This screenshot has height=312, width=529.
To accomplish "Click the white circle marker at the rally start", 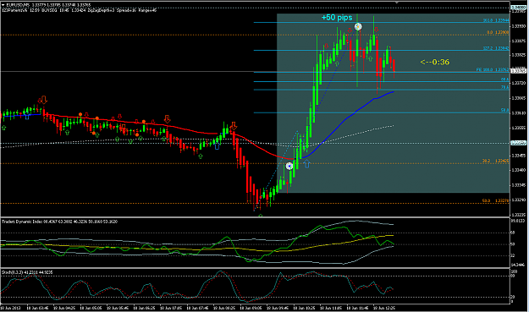I will (x=289, y=166).
